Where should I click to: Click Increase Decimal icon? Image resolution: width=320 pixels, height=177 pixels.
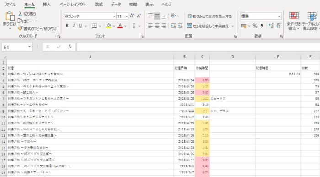click(x=271, y=26)
